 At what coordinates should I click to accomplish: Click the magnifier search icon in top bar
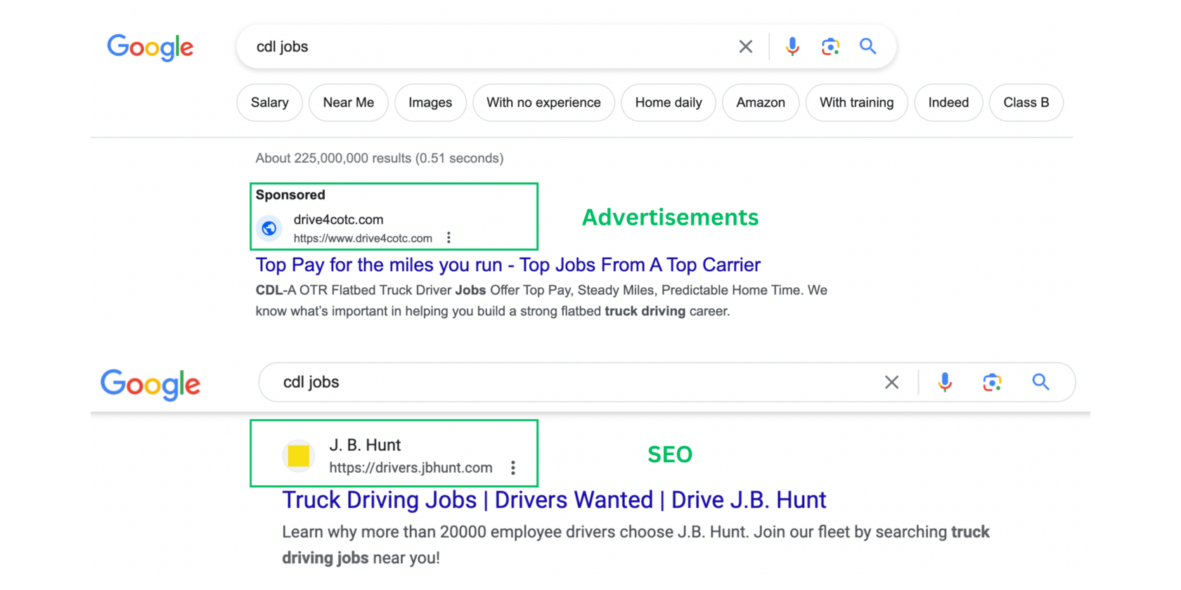tap(868, 46)
